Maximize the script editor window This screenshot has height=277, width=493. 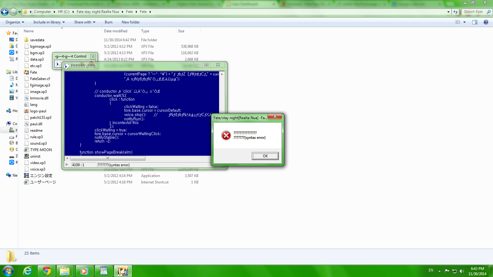206,65
